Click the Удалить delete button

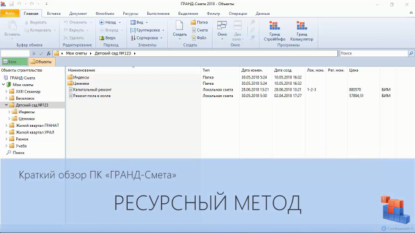pos(73,38)
